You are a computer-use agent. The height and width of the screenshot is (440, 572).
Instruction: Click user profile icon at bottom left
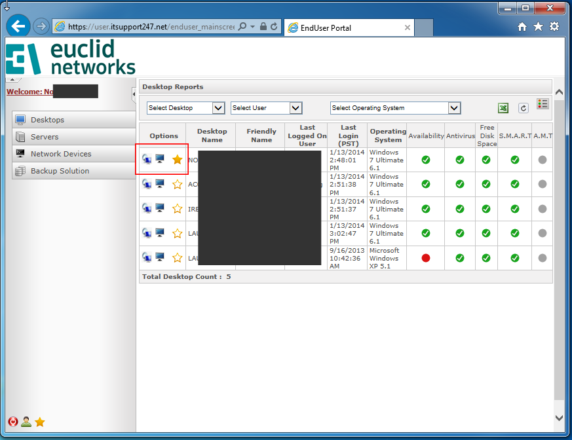[26, 422]
